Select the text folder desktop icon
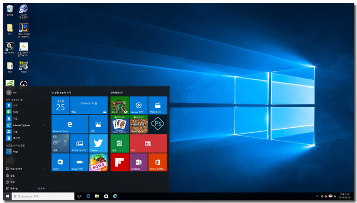 [x=10, y=67]
